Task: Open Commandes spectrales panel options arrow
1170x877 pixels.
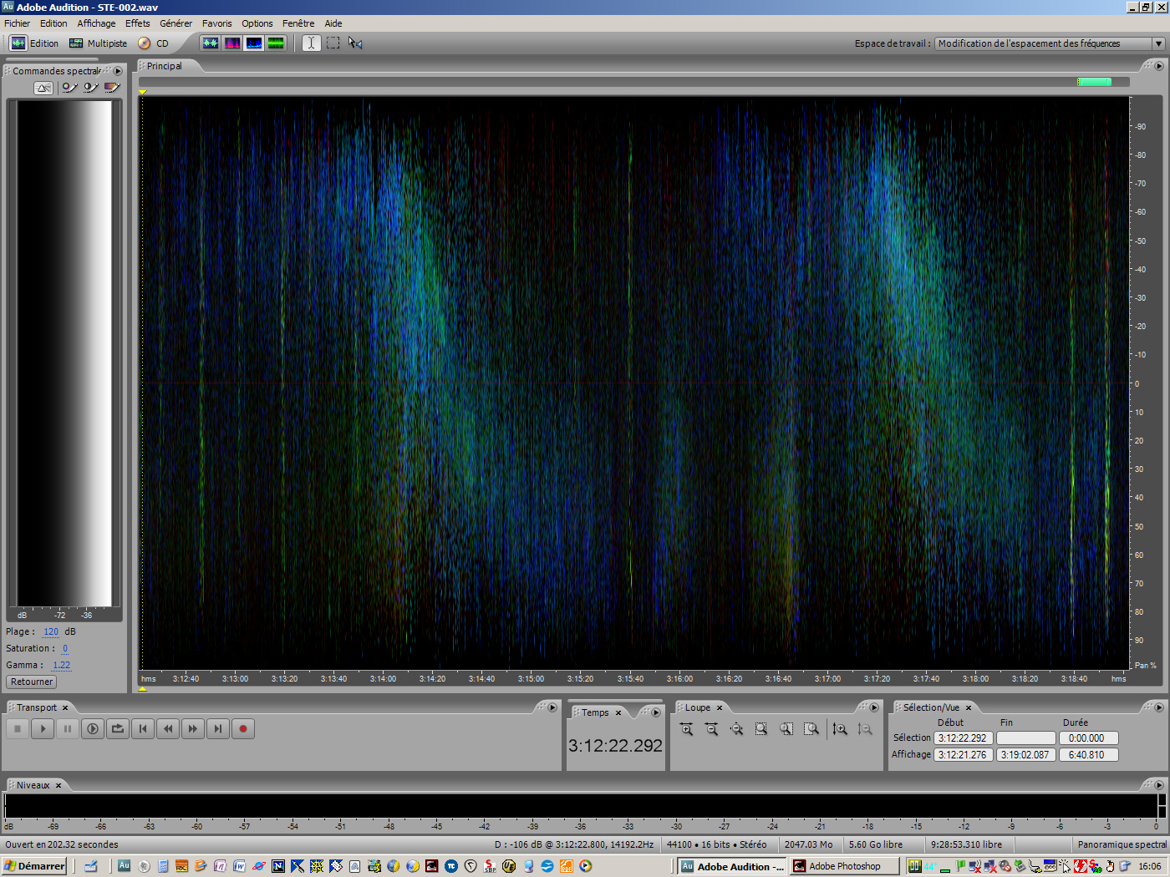Action: tap(118, 71)
